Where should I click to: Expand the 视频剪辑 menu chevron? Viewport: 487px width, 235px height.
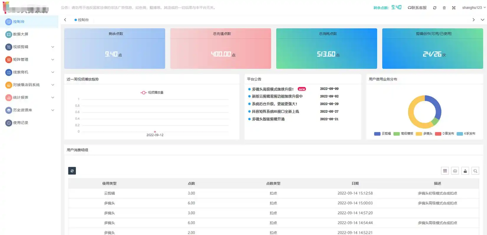point(53,47)
